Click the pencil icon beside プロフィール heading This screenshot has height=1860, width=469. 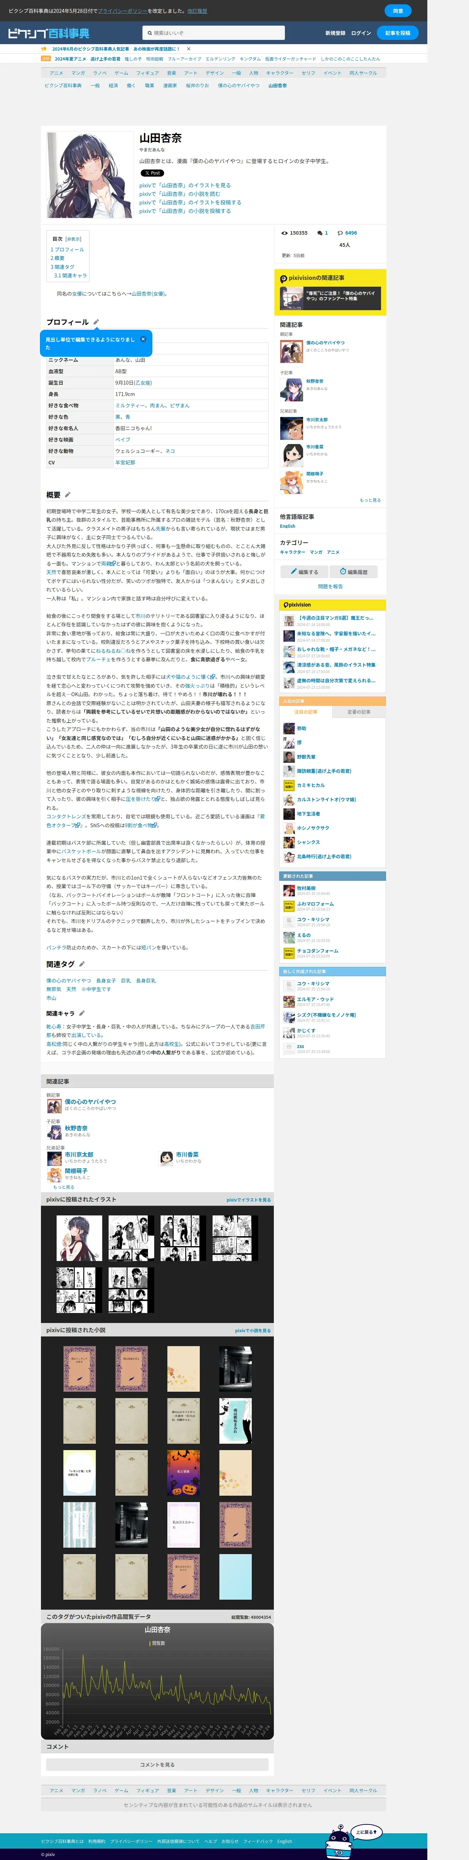[96, 322]
